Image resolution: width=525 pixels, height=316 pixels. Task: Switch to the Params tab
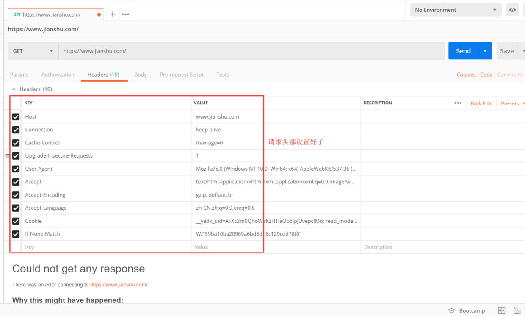pyautogui.click(x=19, y=75)
